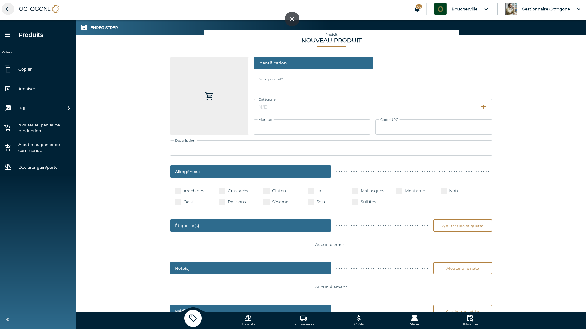Toggle the hamburger menu icon
586x329 pixels.
8,35
